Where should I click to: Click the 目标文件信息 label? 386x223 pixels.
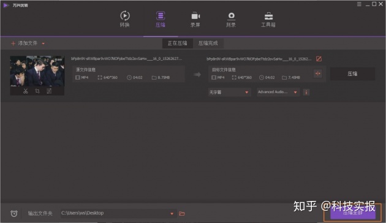[224, 70]
